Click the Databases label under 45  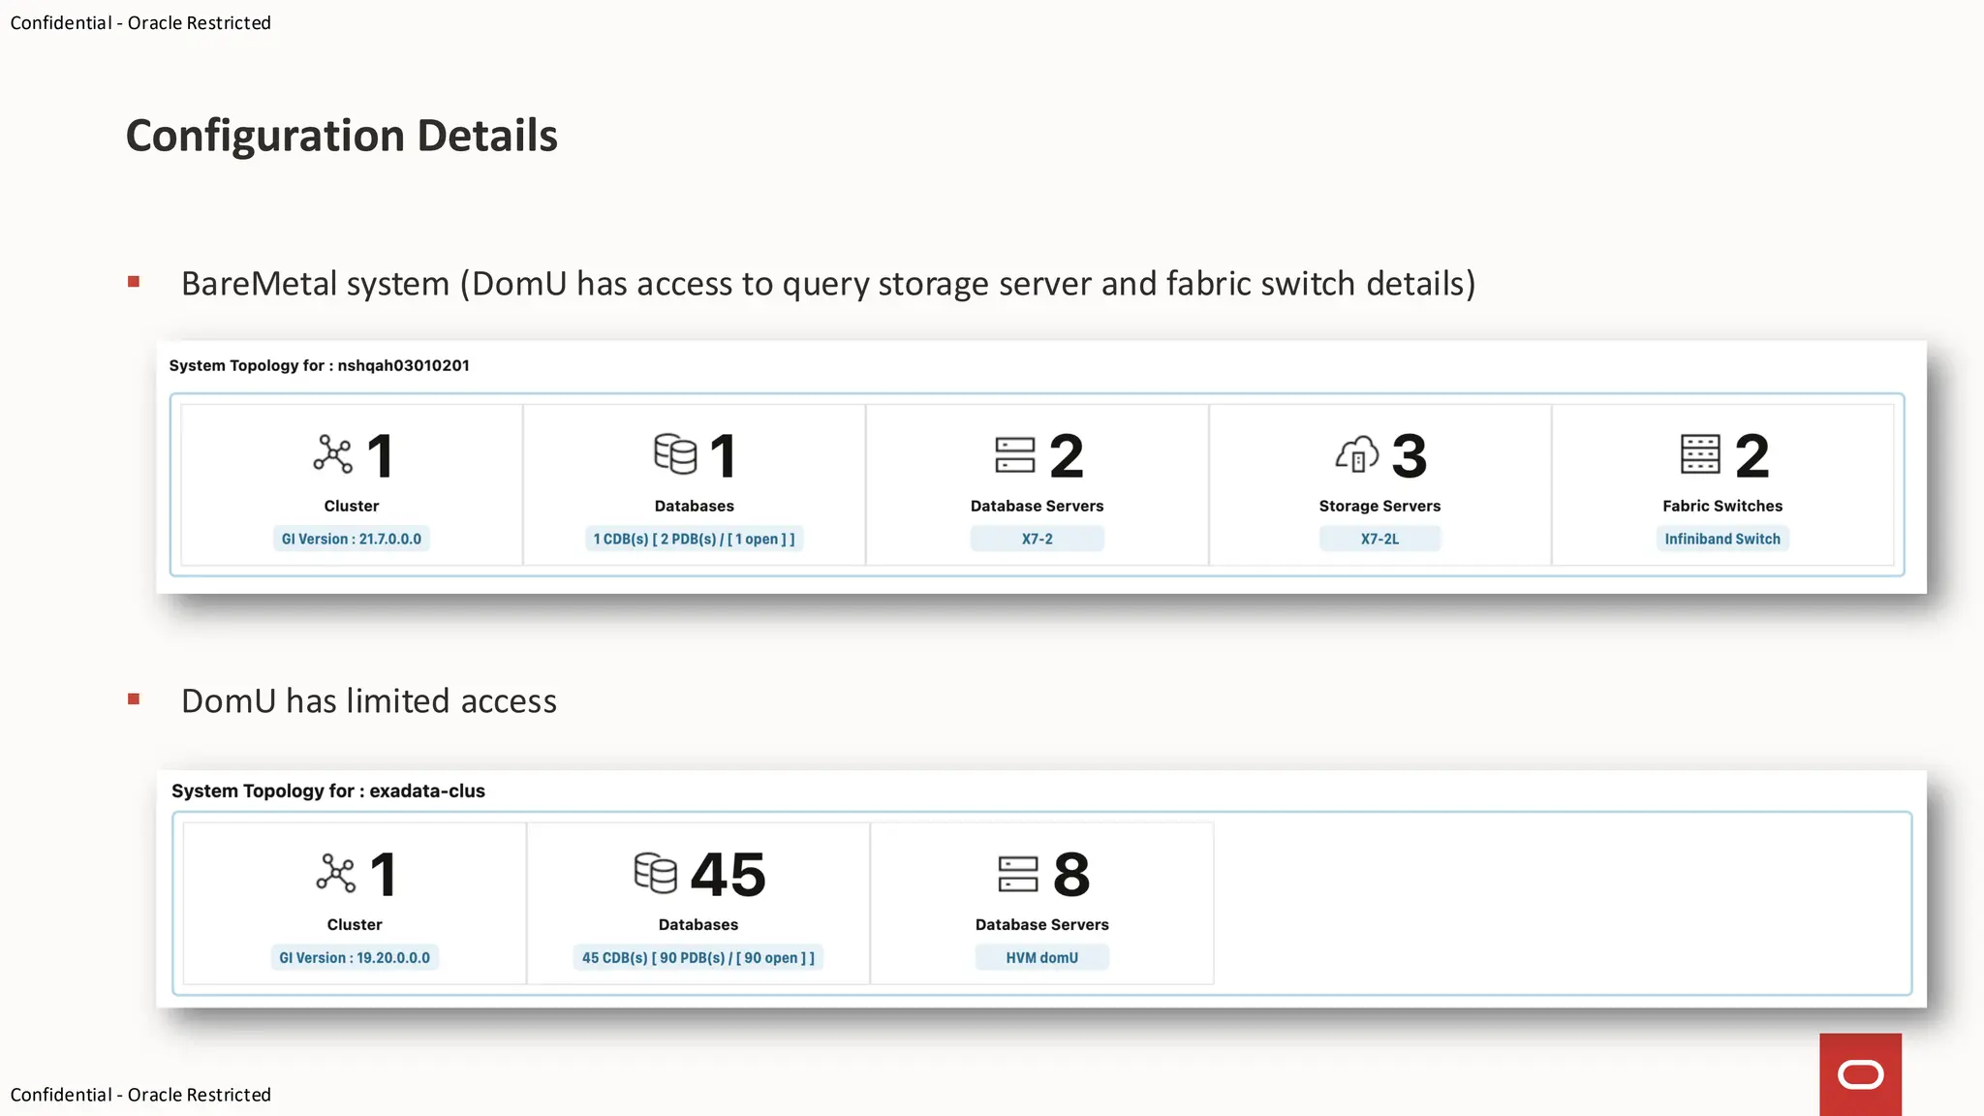698,924
